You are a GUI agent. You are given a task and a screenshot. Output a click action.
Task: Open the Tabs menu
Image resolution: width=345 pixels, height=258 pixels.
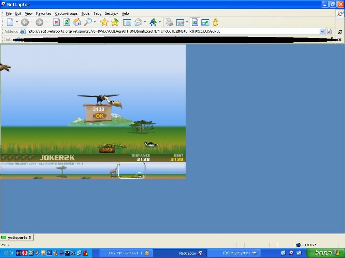tap(97, 14)
